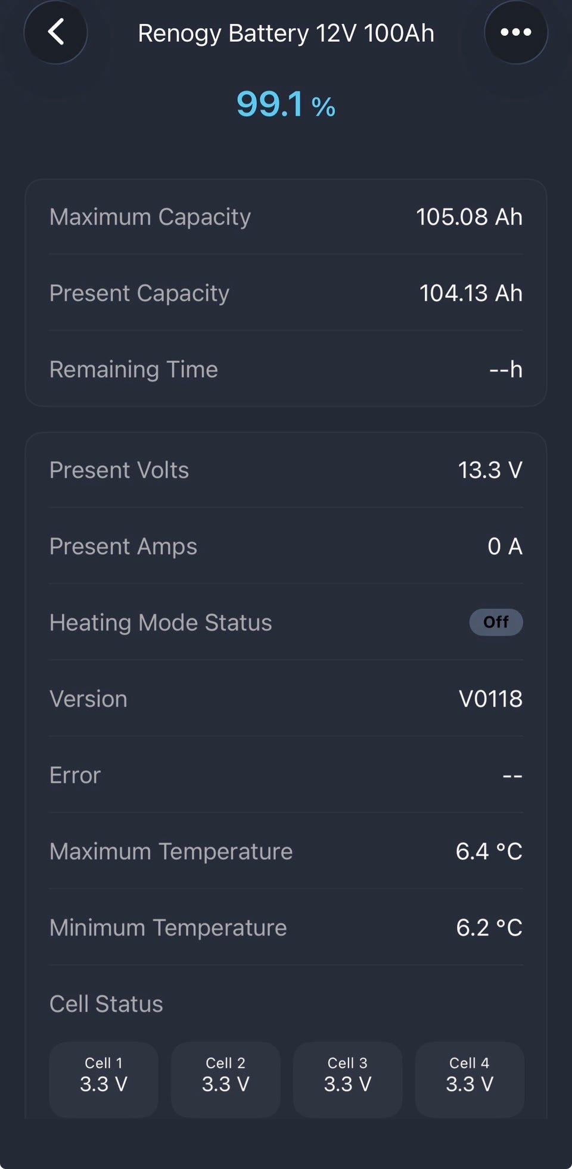This screenshot has height=1169, width=572.
Task: Tap the 105.08 Ah capacity value
Action: (x=469, y=217)
